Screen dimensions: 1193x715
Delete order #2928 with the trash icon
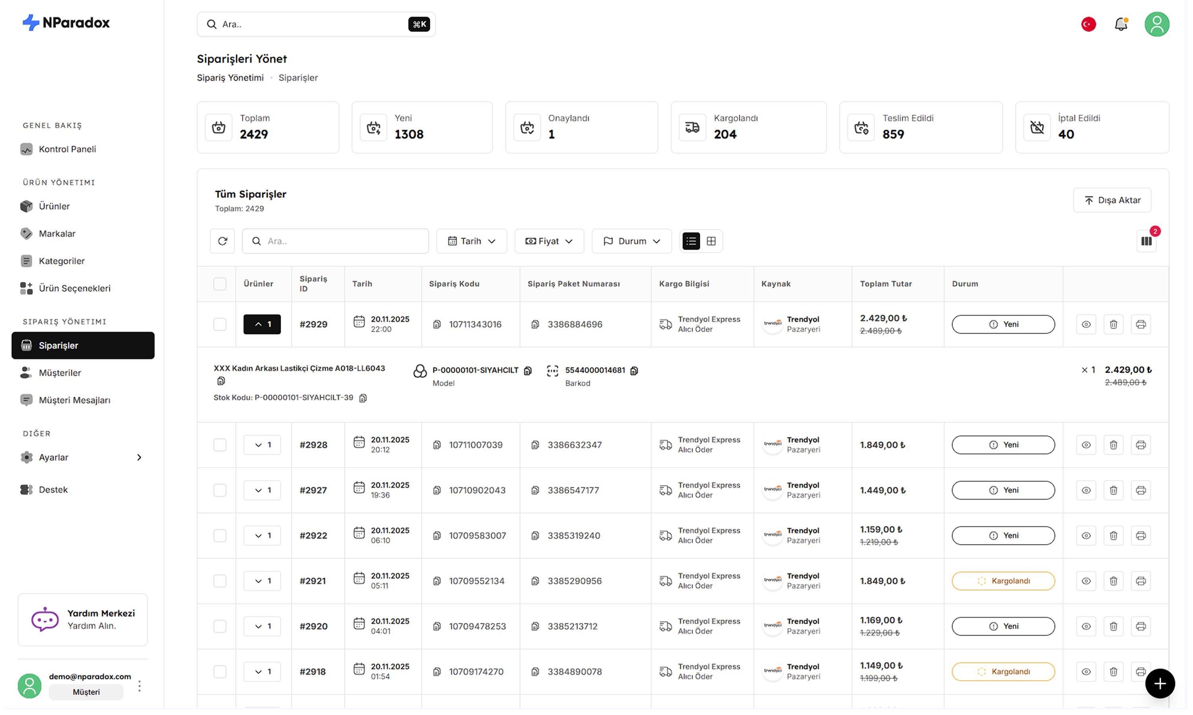coord(1113,445)
